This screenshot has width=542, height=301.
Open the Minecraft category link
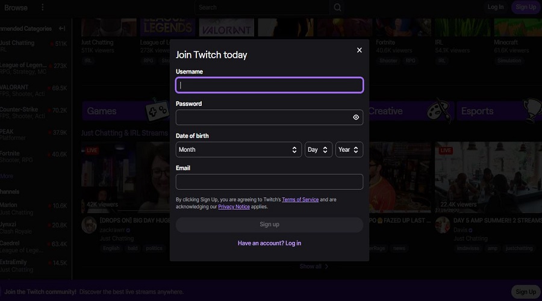tap(506, 43)
